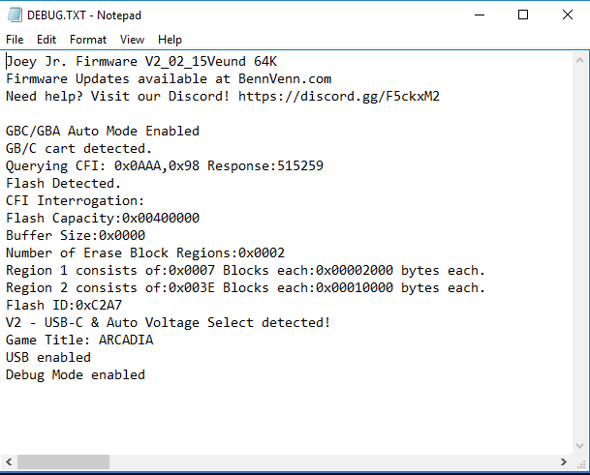590x475 pixels.
Task: Open the File menu
Action: coord(15,40)
